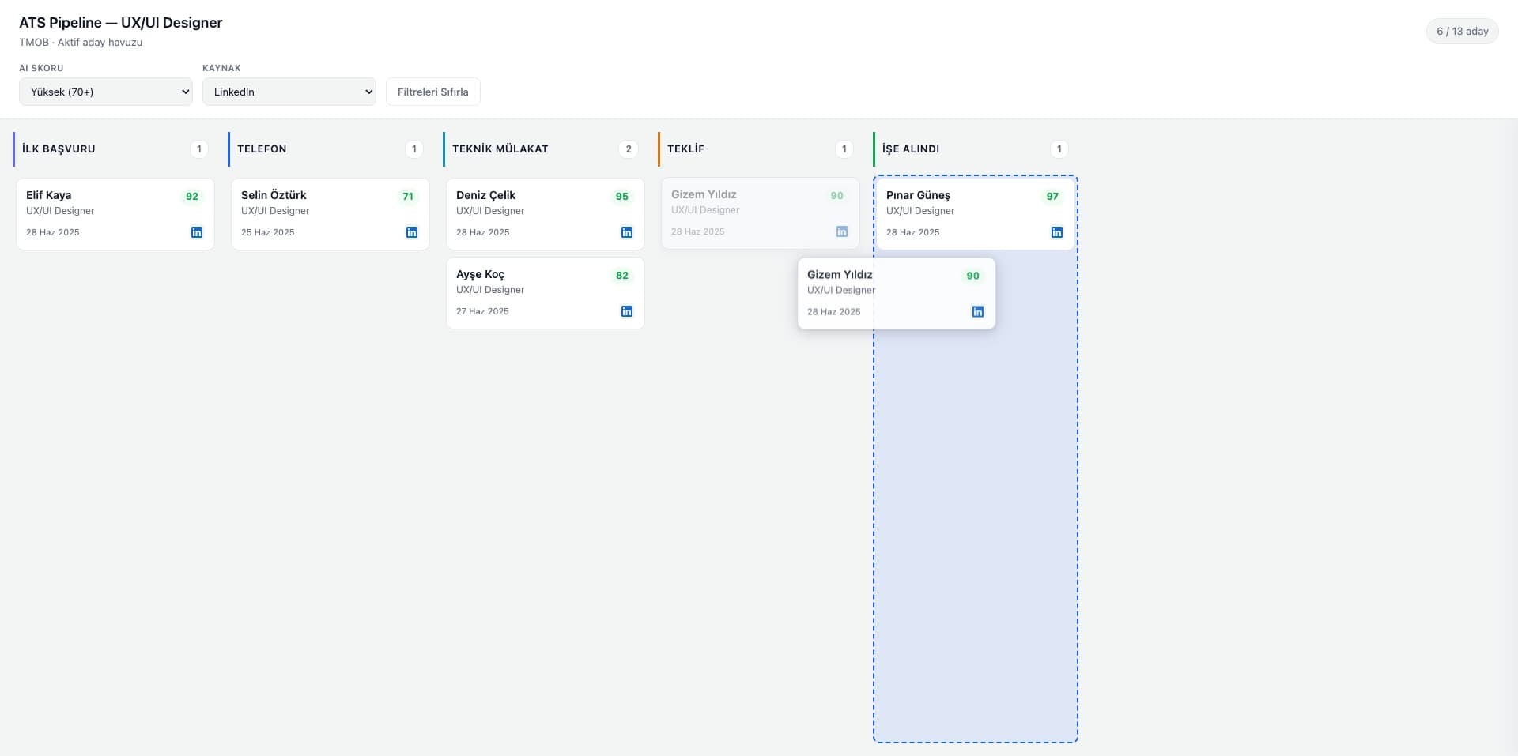1518x756 pixels.
Task: Click the LinkedIn icon on Selin Öztürk's card
Action: tap(412, 232)
